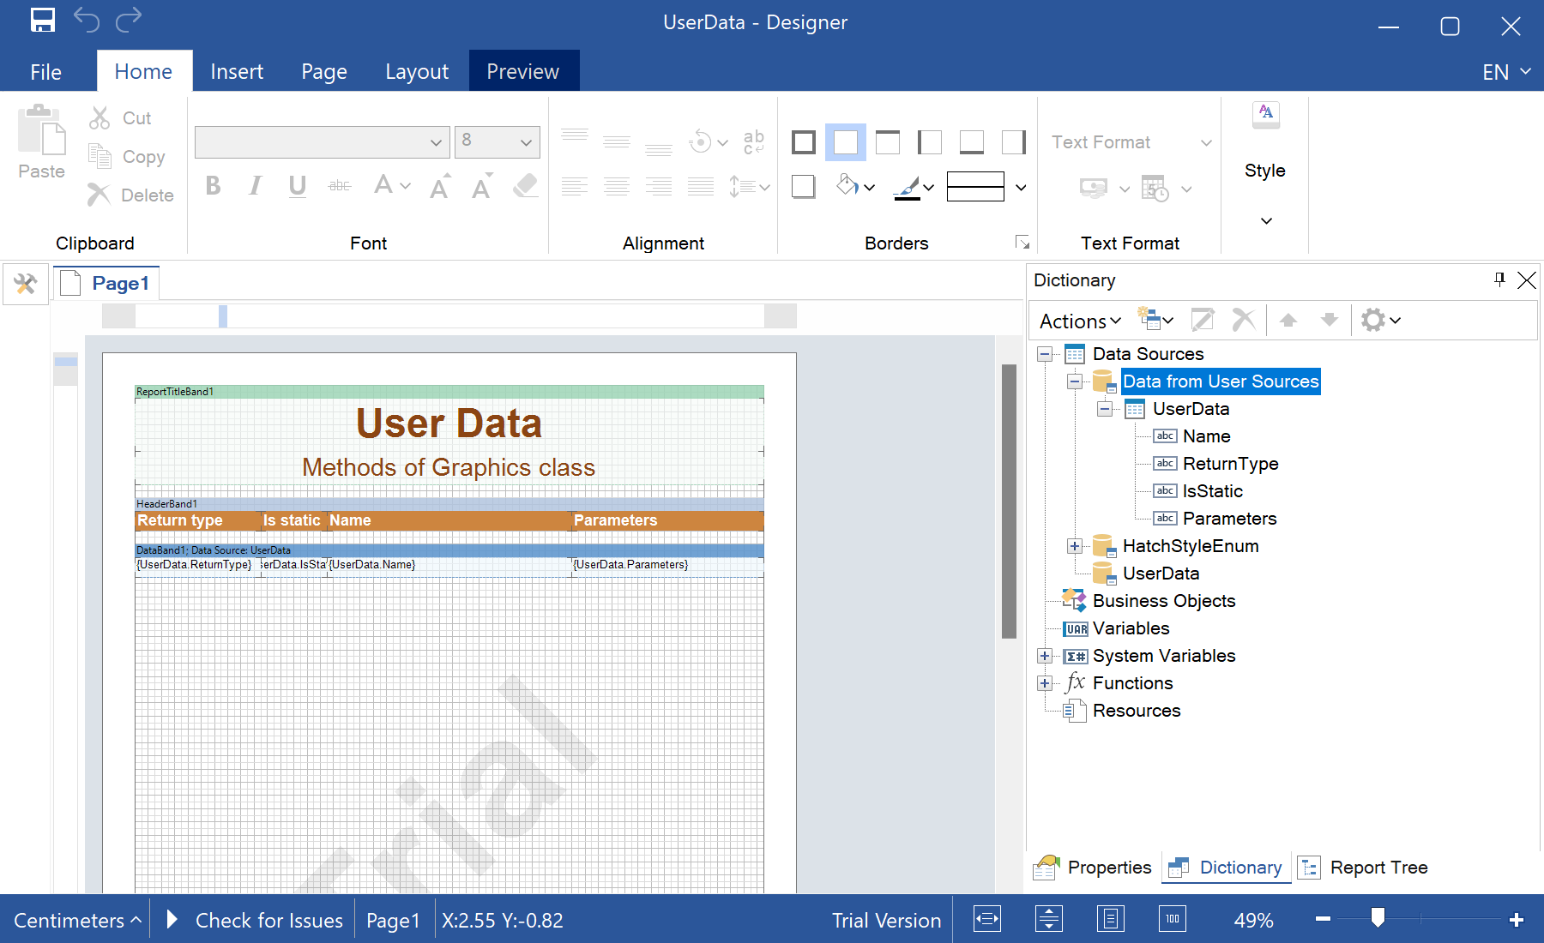
Task: Open the Centimeters units menu
Action: pyautogui.click(x=77, y=920)
